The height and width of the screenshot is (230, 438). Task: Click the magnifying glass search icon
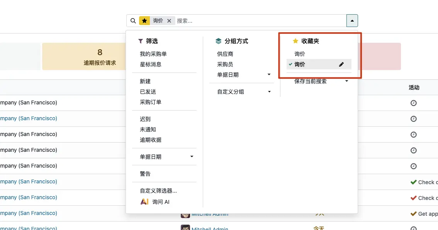point(133,20)
